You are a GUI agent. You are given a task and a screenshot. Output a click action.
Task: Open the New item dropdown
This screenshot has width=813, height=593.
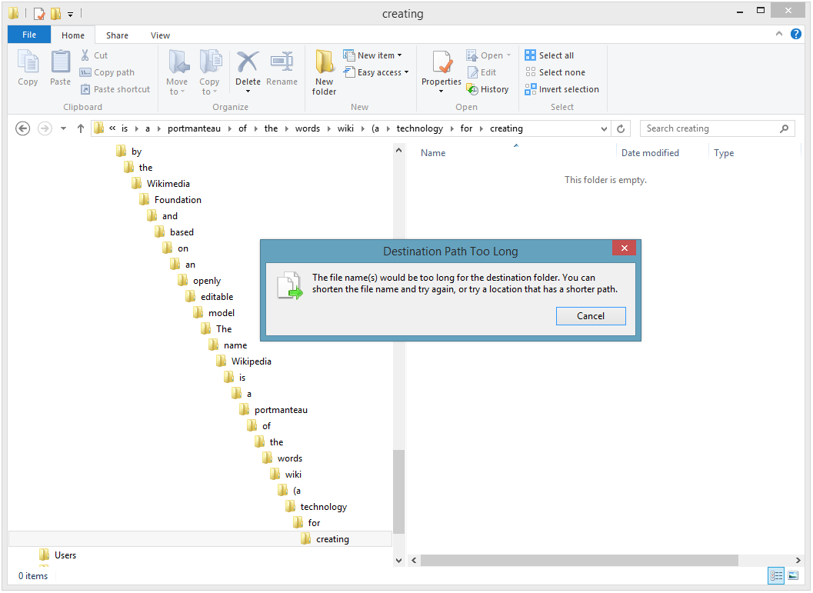(372, 55)
